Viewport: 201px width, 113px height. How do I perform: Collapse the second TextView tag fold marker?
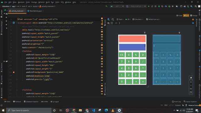(x=17, y=90)
